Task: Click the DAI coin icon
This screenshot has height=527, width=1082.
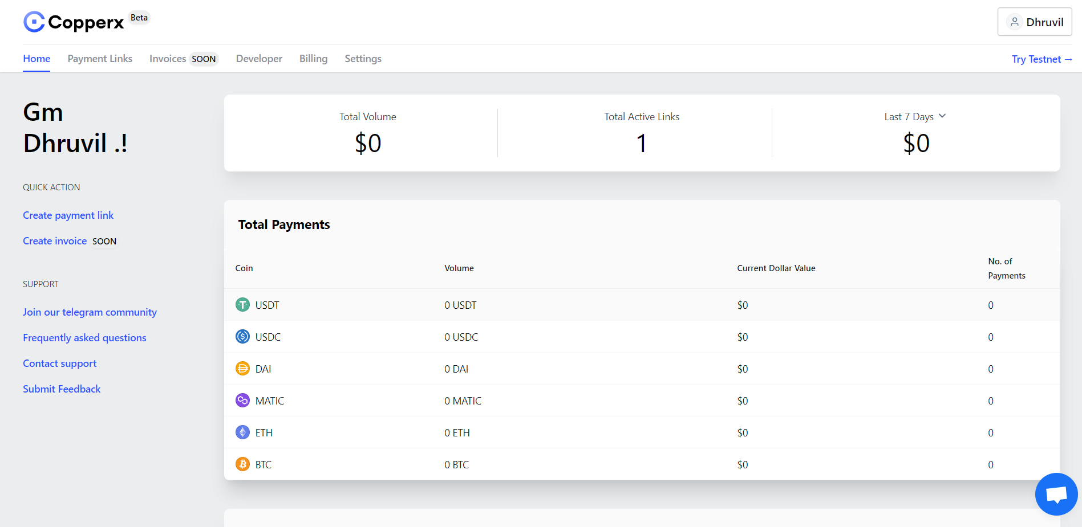Action: click(242, 369)
